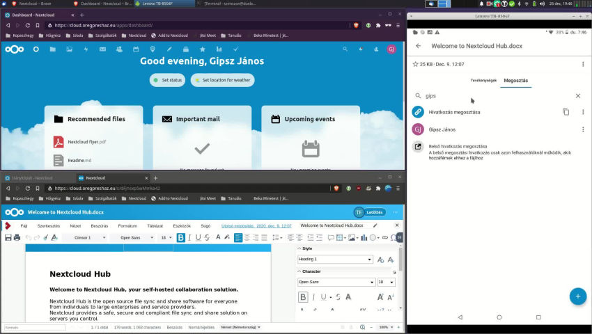
Task: Go back arrow in phone app header
Action: pyautogui.click(x=418, y=46)
